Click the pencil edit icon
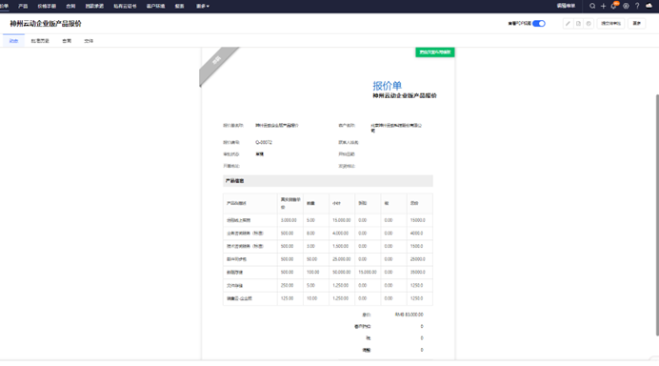 [x=568, y=24]
